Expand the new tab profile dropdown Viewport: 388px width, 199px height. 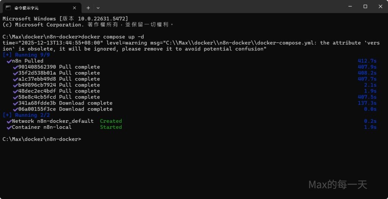pos(98,8)
